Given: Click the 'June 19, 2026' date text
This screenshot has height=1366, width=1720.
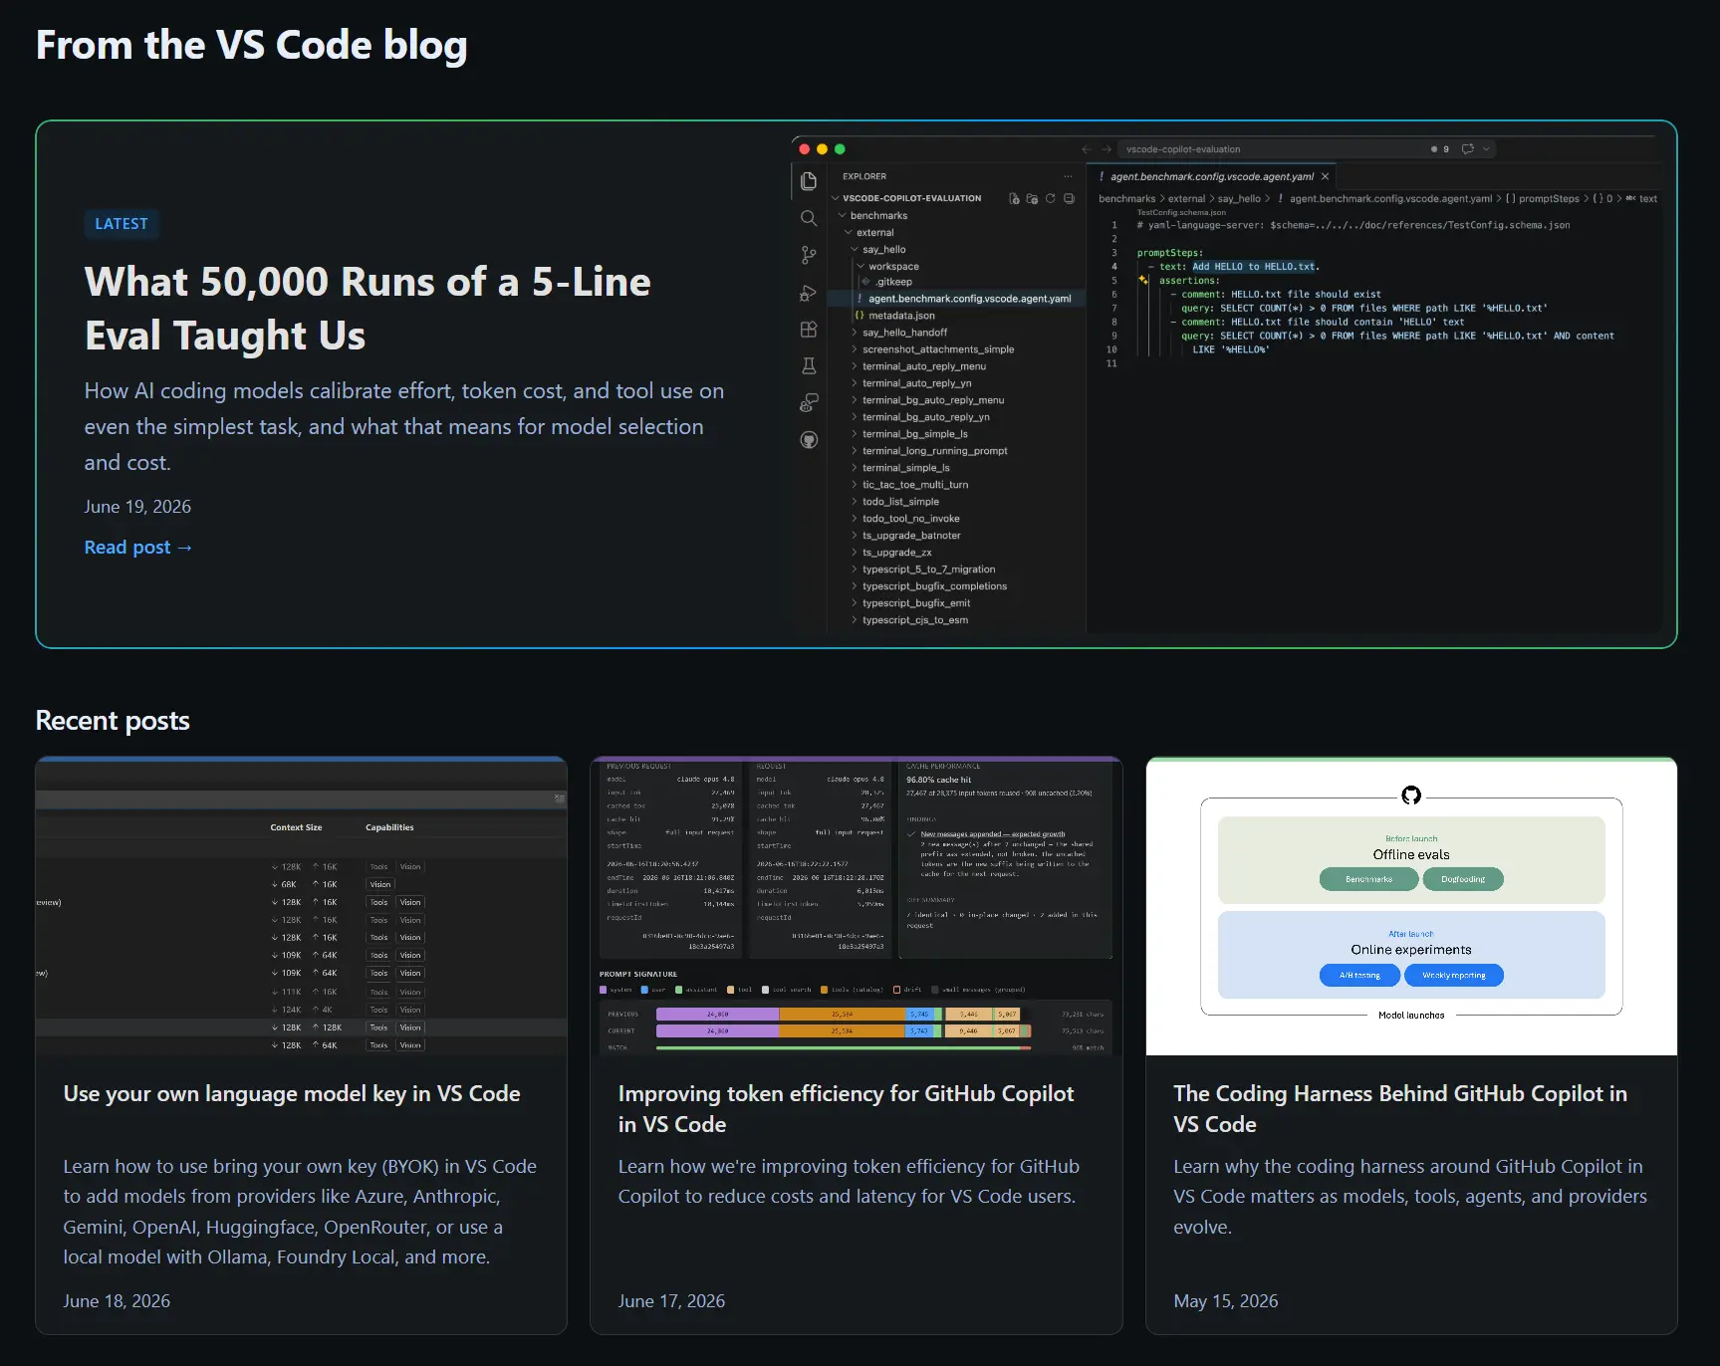Looking at the screenshot, I should (137, 507).
